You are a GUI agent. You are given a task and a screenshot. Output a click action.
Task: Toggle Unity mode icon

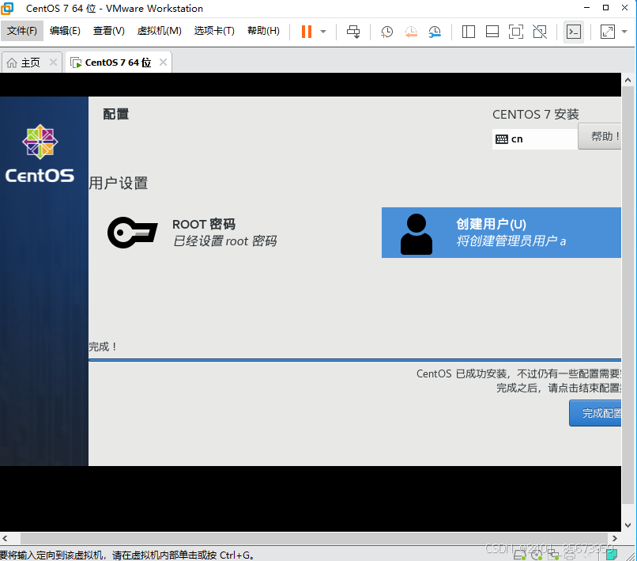pyautogui.click(x=540, y=32)
